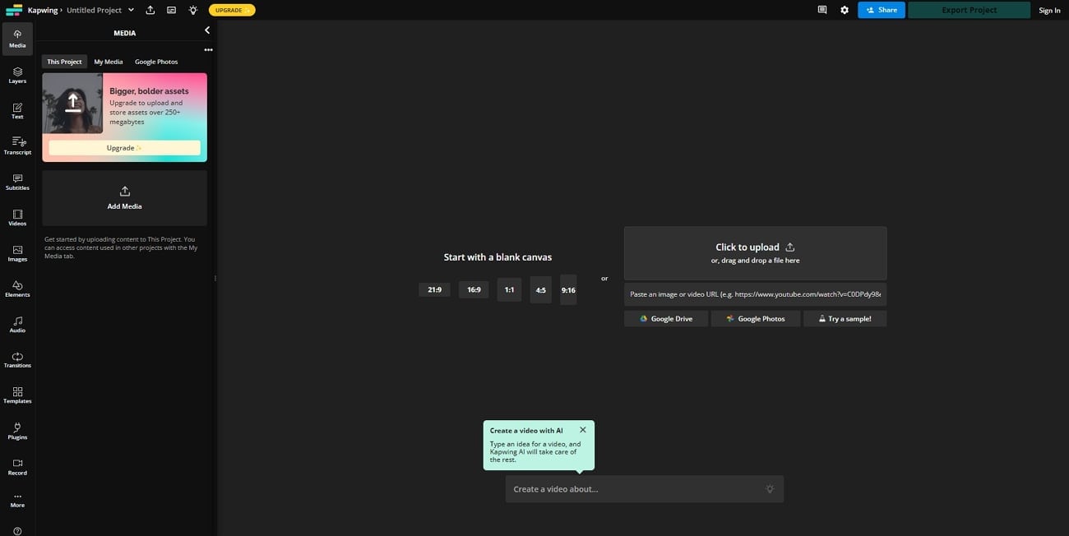Click the Untitled Project name
The width and height of the screenshot is (1069, 536).
94,10
